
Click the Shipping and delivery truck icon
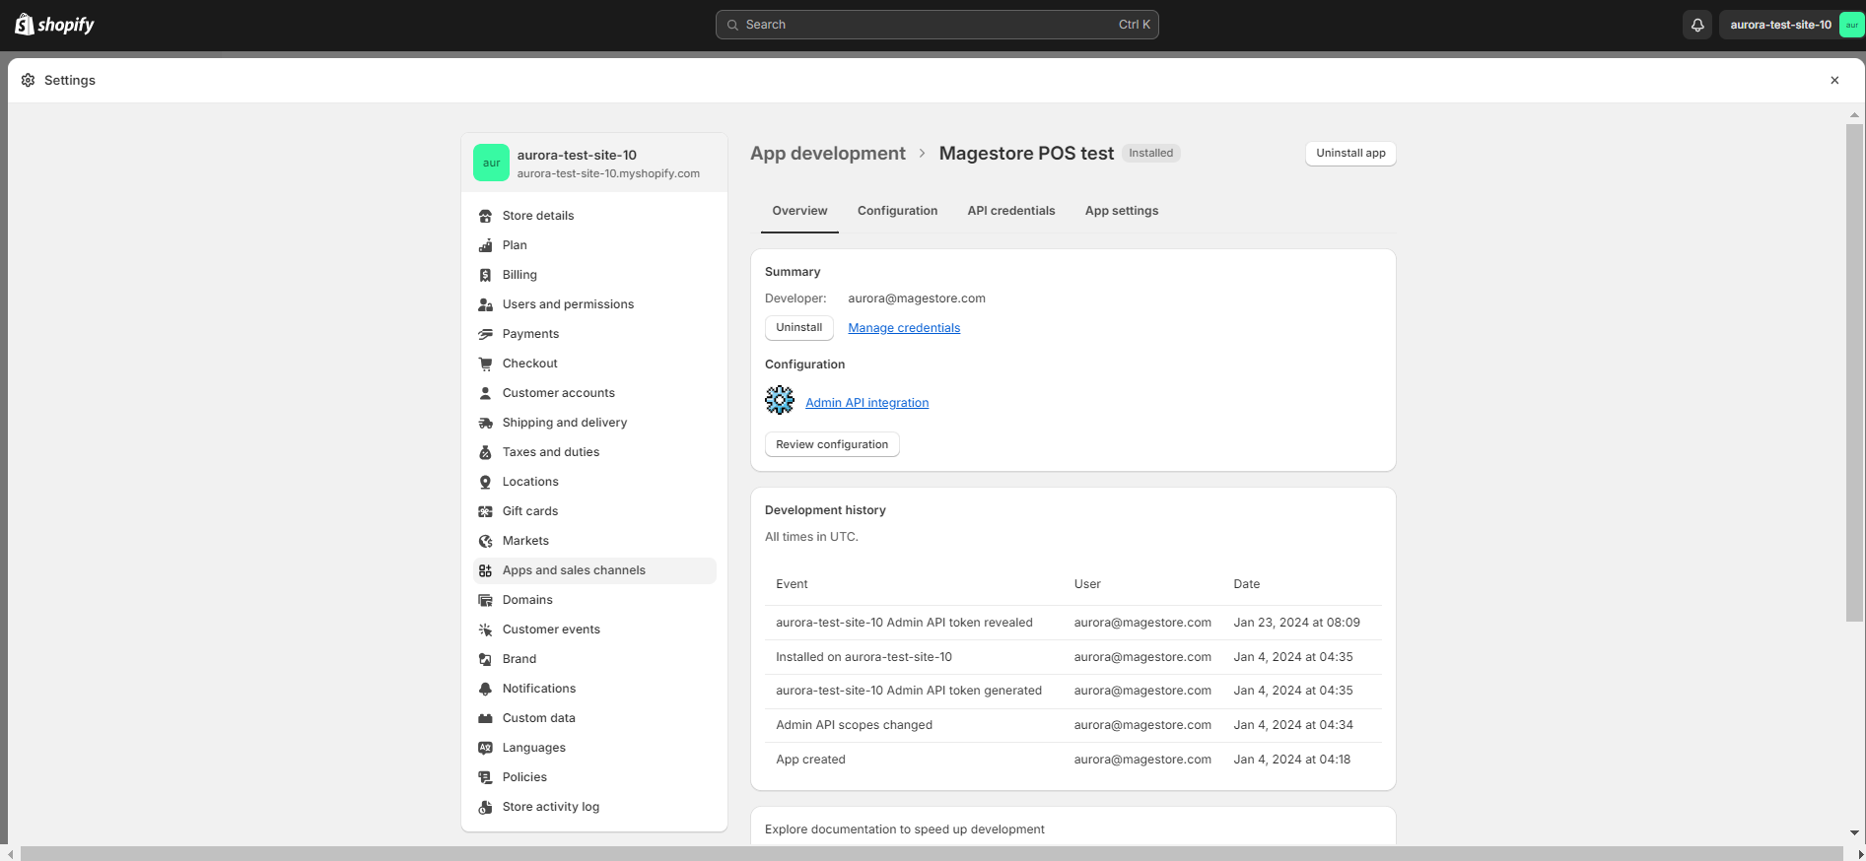pos(485,423)
